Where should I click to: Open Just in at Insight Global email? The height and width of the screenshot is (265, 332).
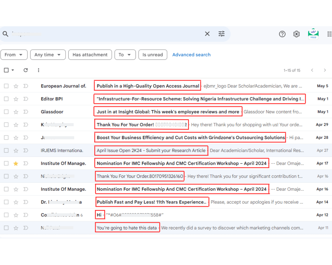[168, 112]
